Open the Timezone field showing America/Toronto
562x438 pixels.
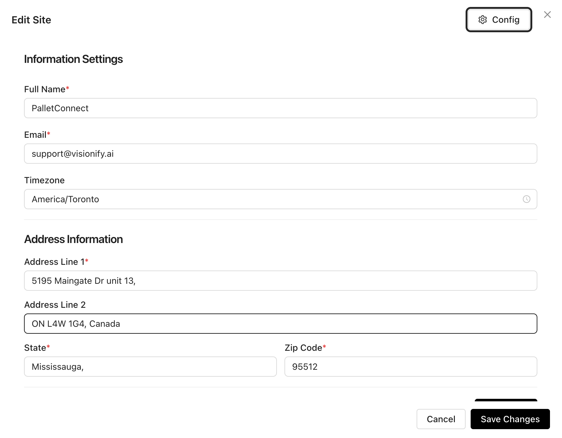(280, 199)
